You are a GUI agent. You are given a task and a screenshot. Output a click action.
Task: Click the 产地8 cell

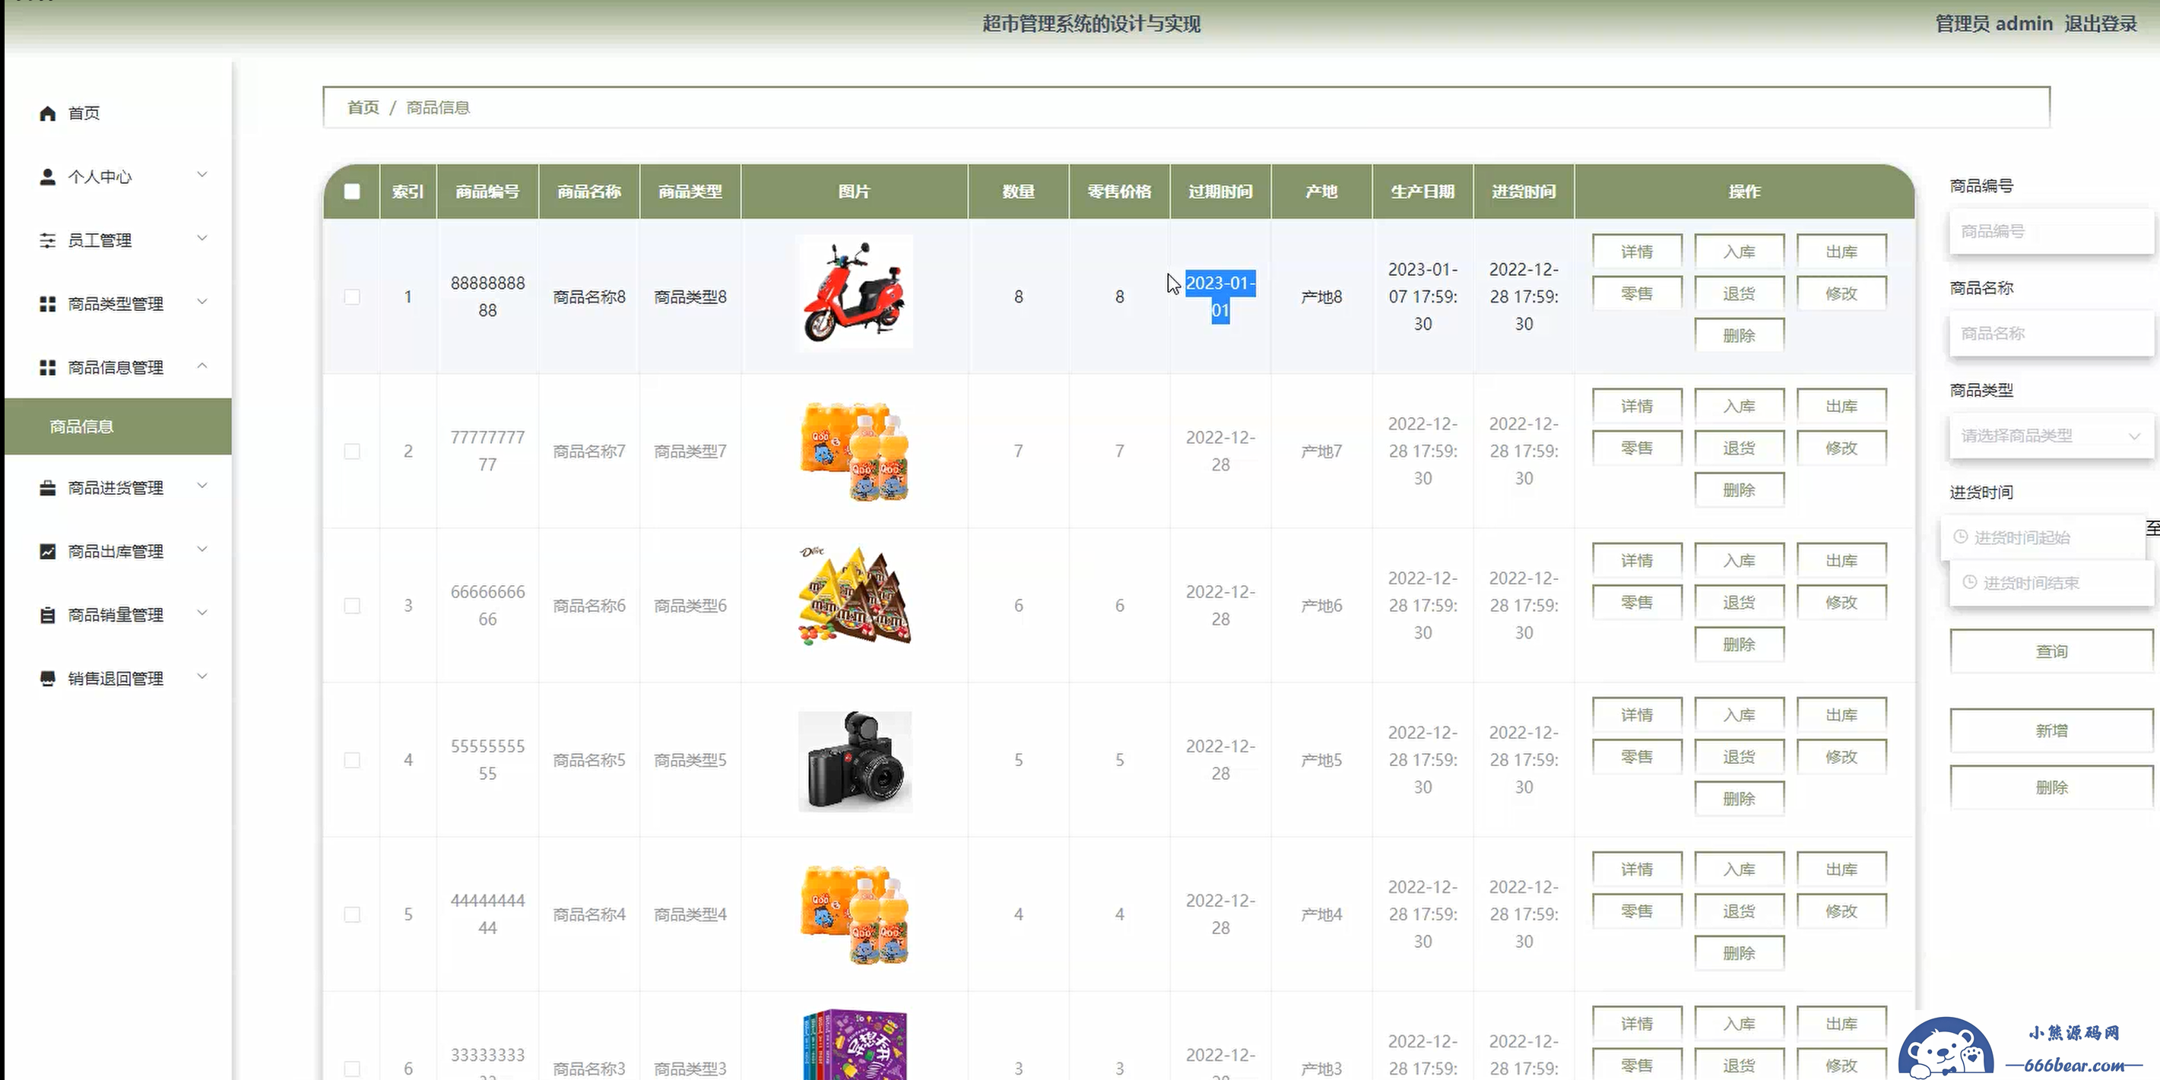pos(1321,297)
